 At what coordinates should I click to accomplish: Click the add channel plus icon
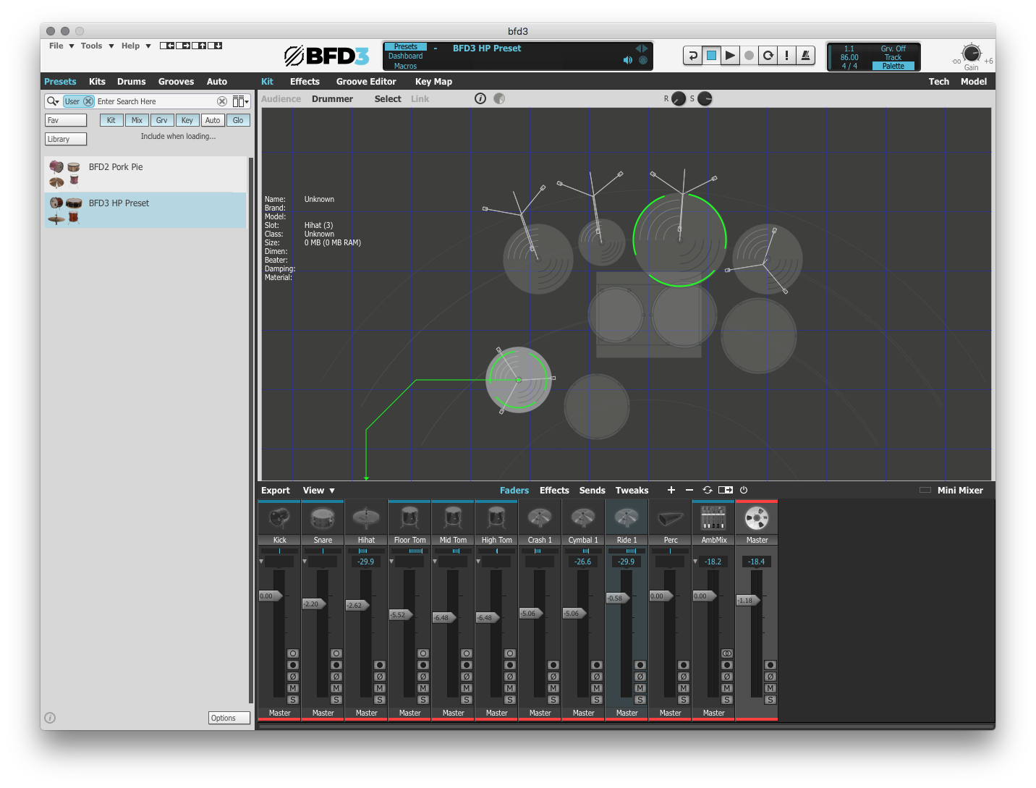click(671, 490)
